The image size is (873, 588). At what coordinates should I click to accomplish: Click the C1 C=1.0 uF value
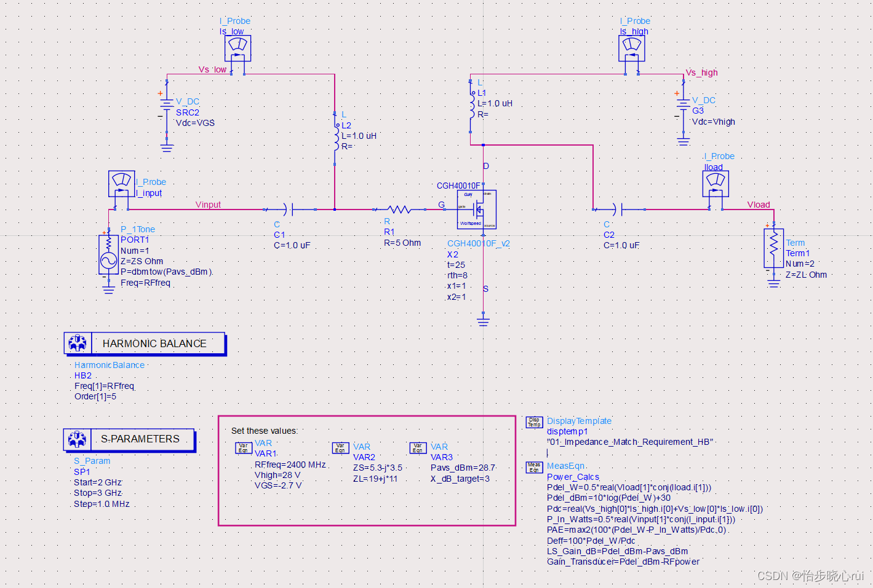click(x=292, y=245)
